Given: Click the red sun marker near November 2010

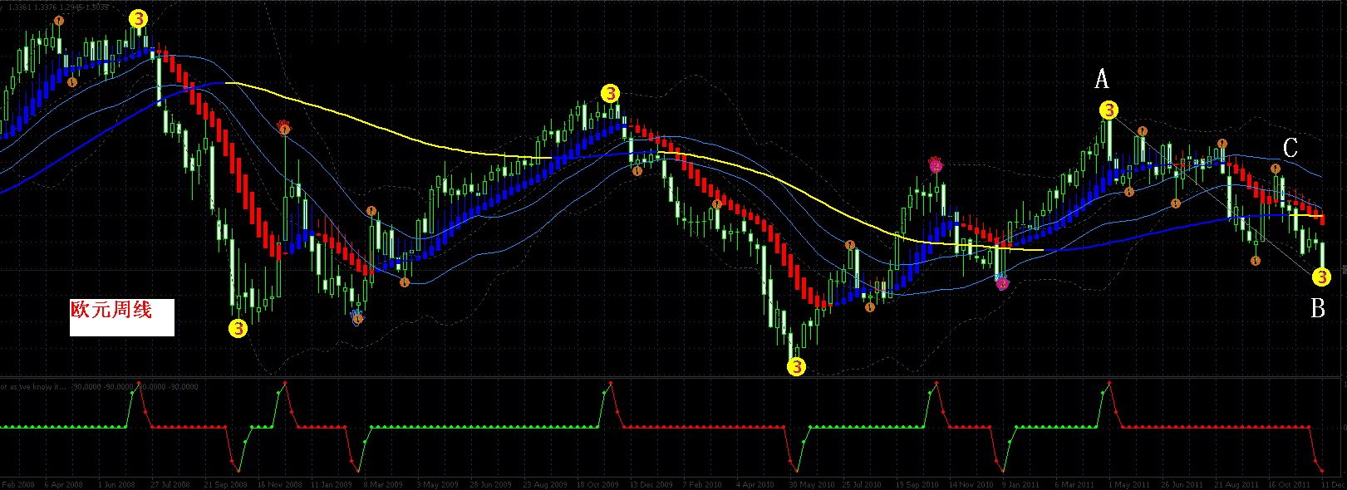Looking at the screenshot, I should tap(936, 164).
